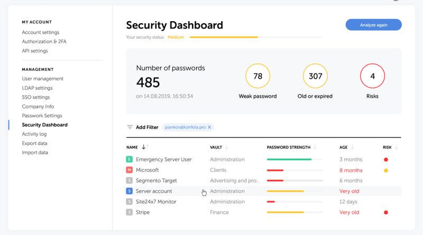This screenshot has height=235, width=423.
Task: Click Add Filter
Action: click(147, 127)
